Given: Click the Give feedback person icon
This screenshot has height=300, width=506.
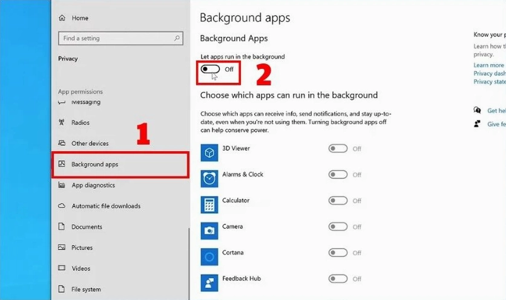Looking at the screenshot, I should tap(477, 124).
